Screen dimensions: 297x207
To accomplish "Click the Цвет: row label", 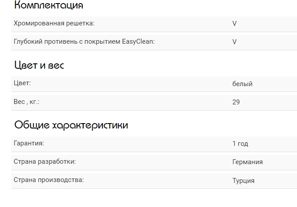I will [22, 83].
